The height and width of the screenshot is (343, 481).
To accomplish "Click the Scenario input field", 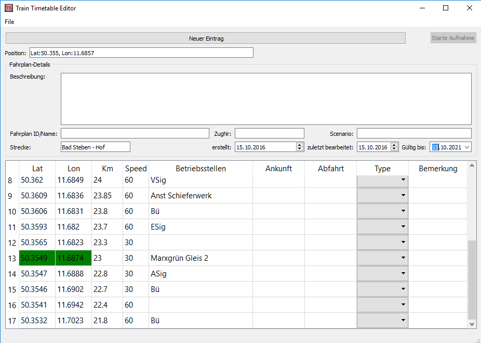I will [x=413, y=133].
